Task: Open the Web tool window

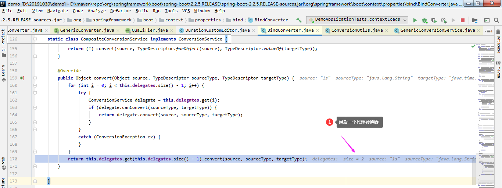Action: [3, 163]
